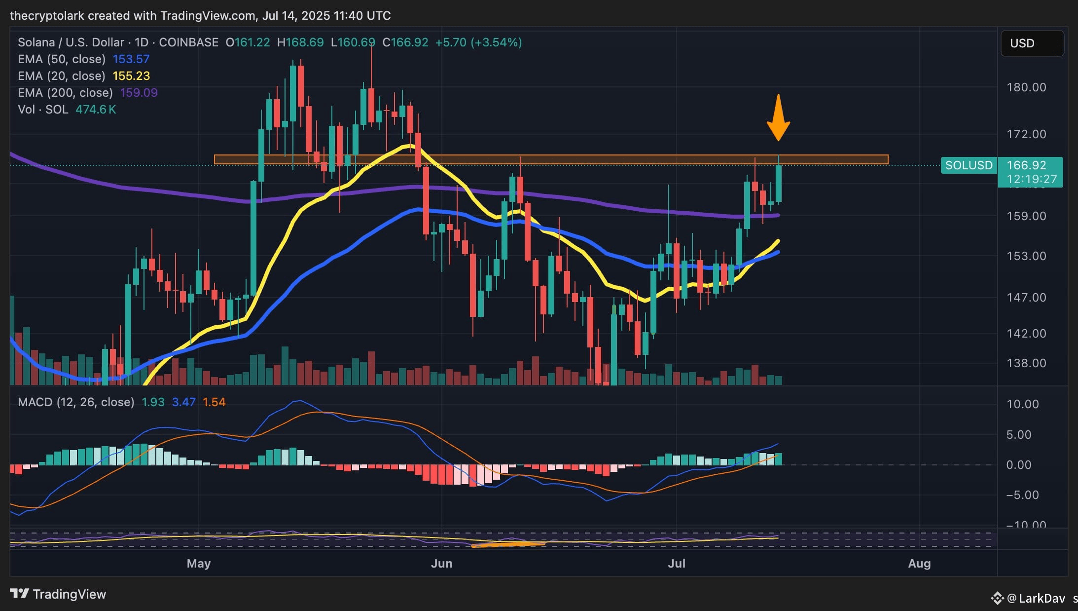Click the EMA 200 value 159.09

pos(139,93)
